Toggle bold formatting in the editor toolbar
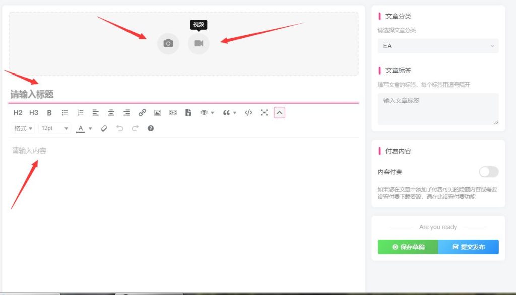This screenshot has width=516, height=295. tap(49, 113)
